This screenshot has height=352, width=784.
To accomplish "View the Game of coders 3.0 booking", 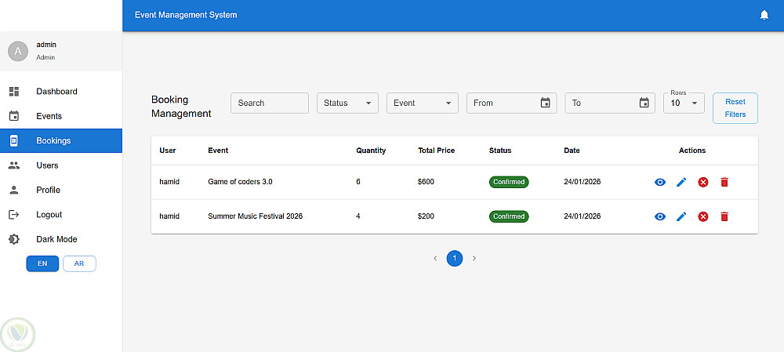I will [660, 182].
